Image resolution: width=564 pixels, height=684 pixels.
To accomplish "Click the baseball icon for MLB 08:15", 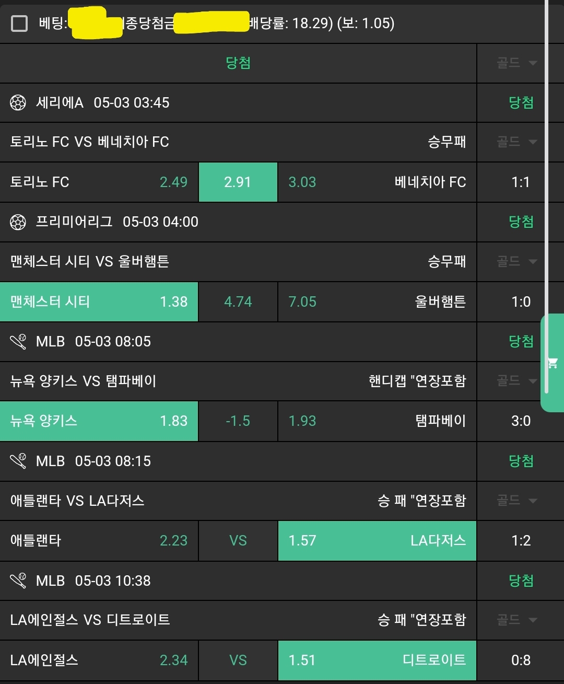I will tap(18, 461).
